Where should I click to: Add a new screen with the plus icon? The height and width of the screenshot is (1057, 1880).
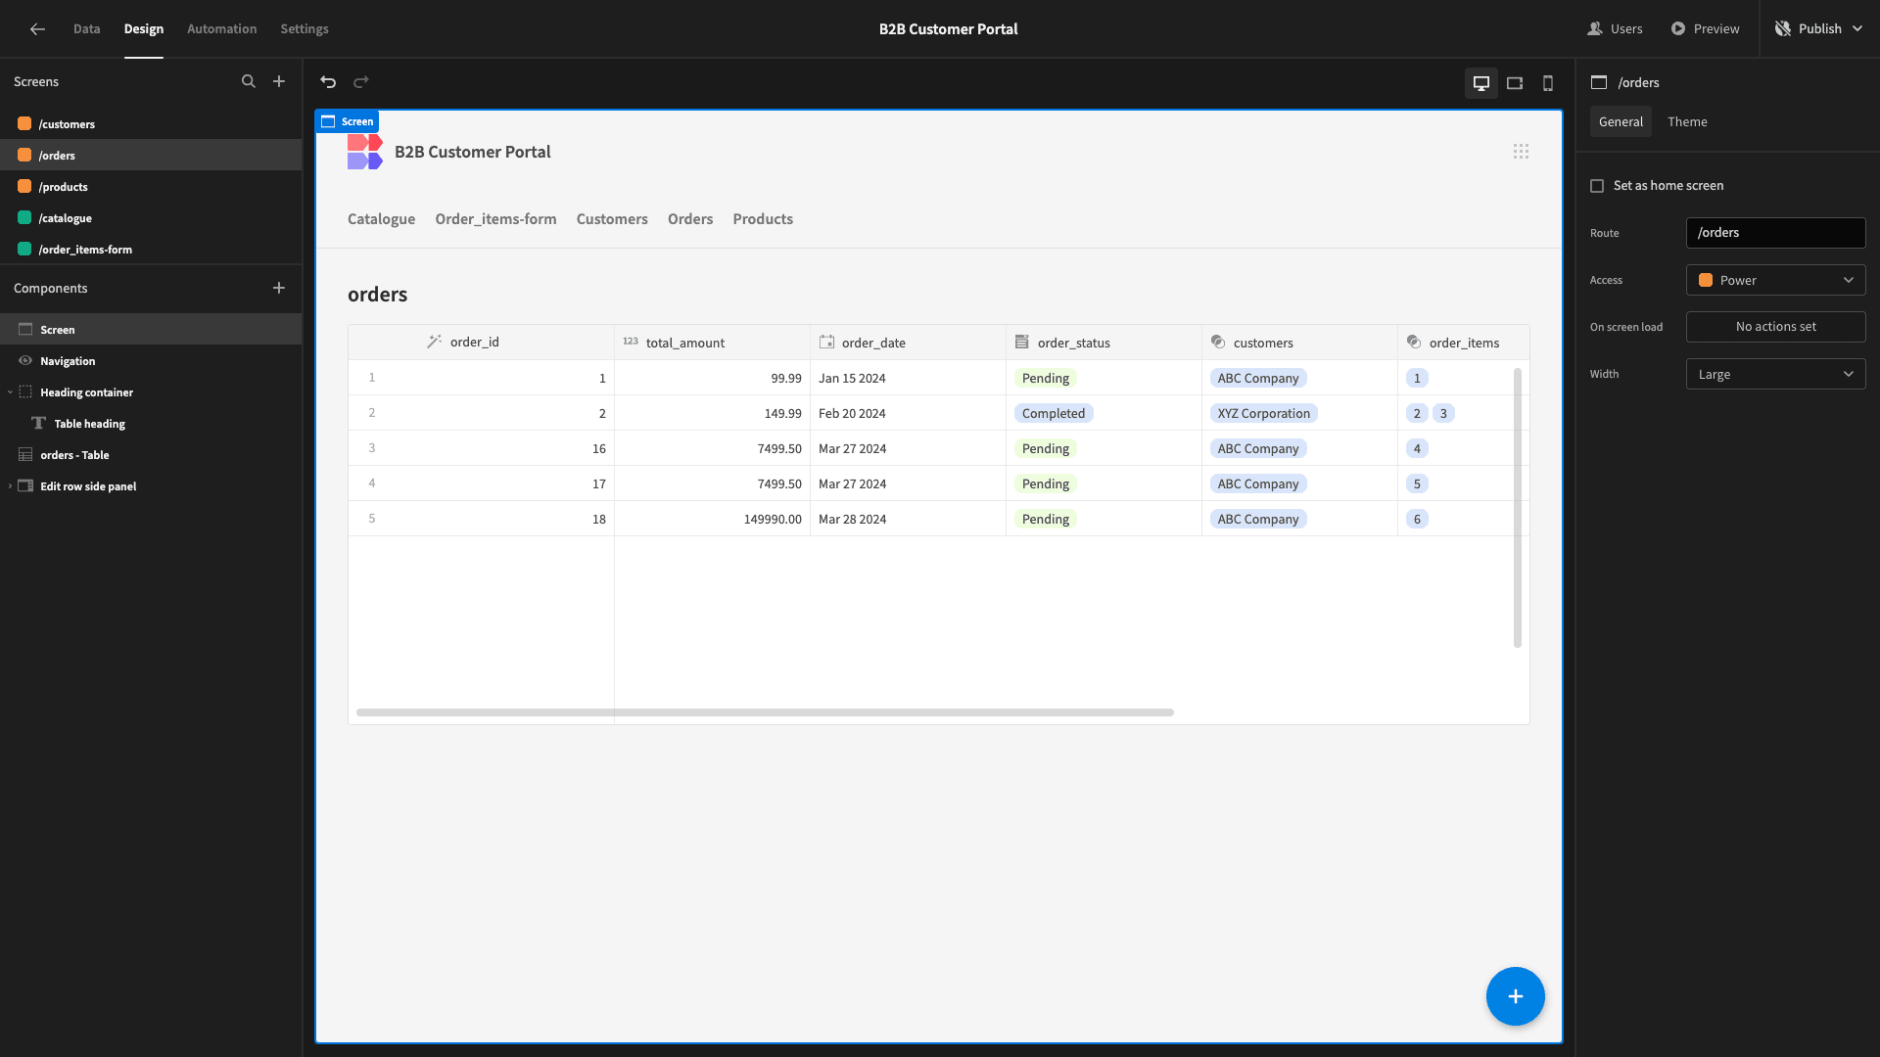tap(279, 81)
